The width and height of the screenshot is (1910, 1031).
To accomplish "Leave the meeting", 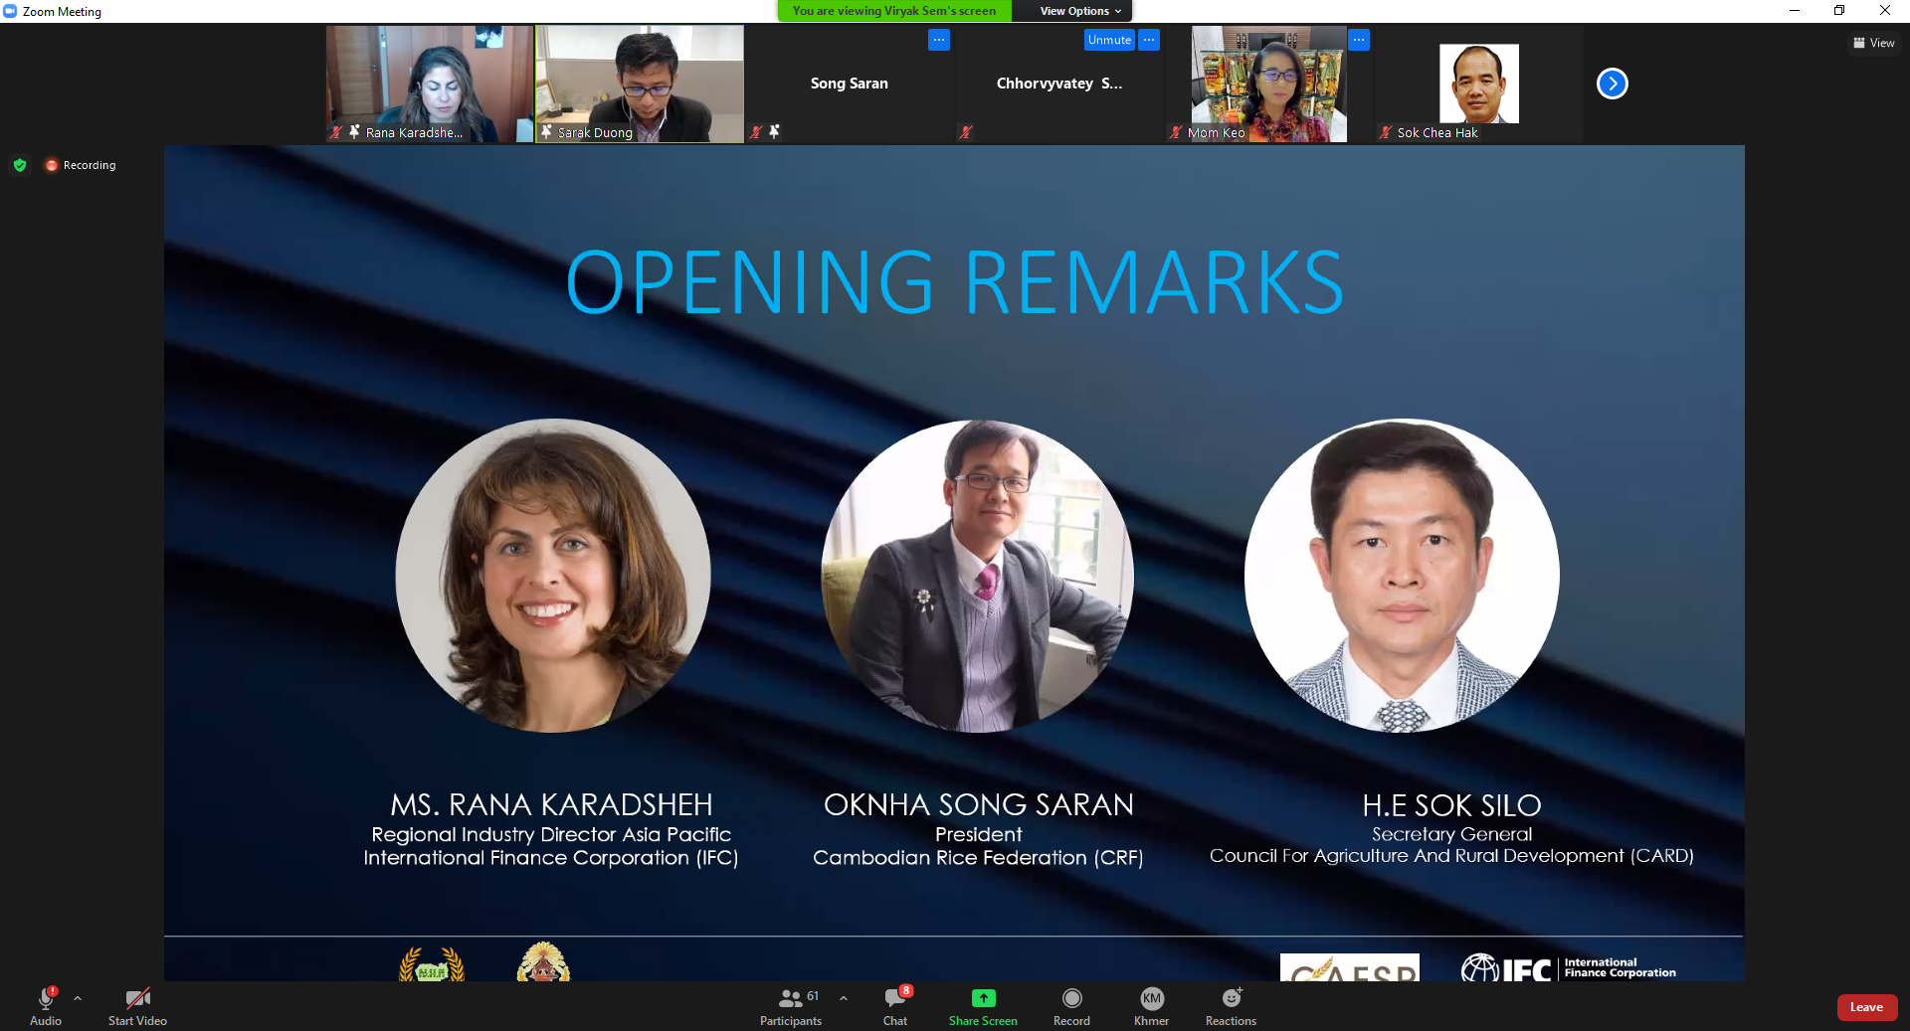I will [x=1866, y=1007].
